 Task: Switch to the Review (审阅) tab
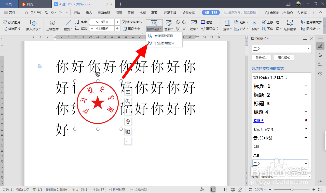click(x=131, y=12)
